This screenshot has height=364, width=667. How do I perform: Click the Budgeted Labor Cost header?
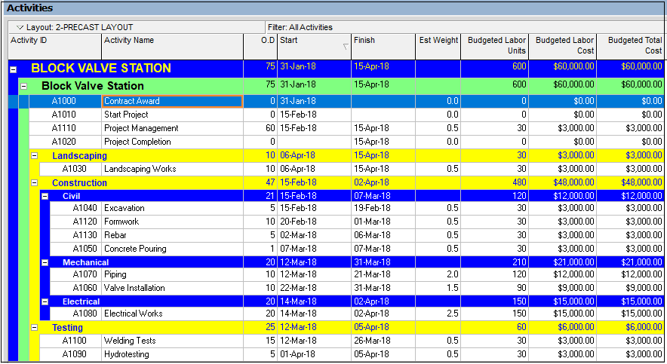pos(563,46)
